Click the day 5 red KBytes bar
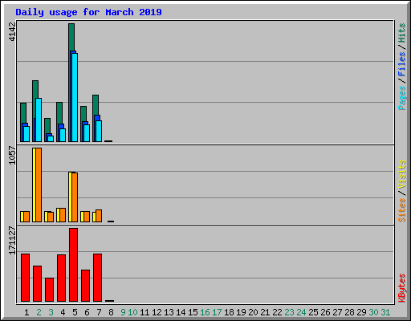 [x=74, y=265]
